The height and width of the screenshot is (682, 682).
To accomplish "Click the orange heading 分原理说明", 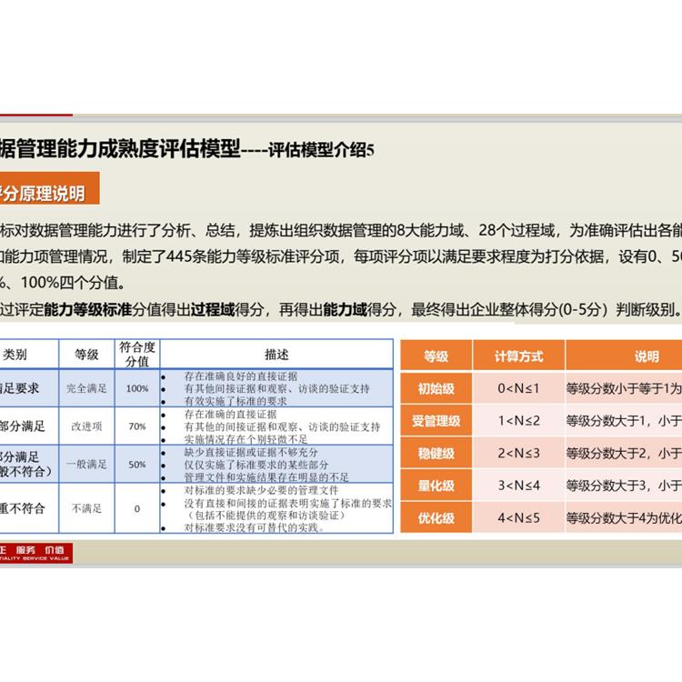I will click(x=50, y=188).
